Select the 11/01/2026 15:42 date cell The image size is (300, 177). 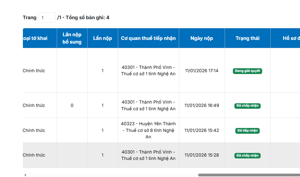[x=202, y=130]
